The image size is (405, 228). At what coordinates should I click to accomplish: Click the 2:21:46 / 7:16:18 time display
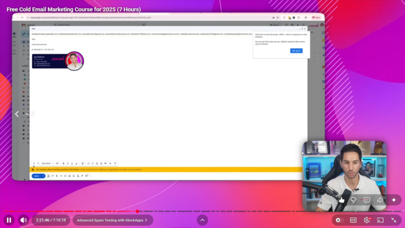coord(51,220)
